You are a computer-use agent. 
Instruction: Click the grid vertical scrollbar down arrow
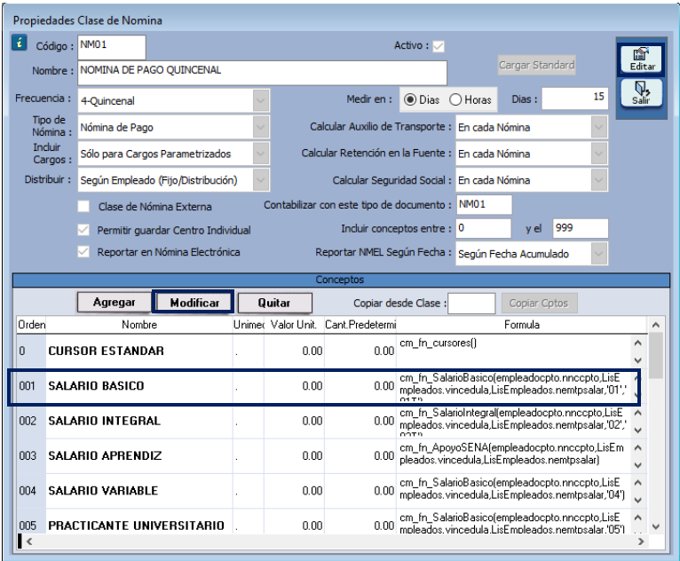click(x=656, y=526)
